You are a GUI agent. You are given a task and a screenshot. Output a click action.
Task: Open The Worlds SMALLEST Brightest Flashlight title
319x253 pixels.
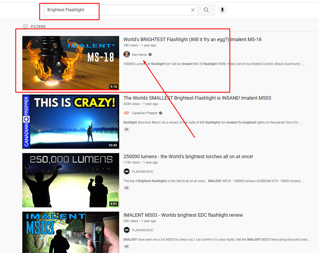coord(197,98)
